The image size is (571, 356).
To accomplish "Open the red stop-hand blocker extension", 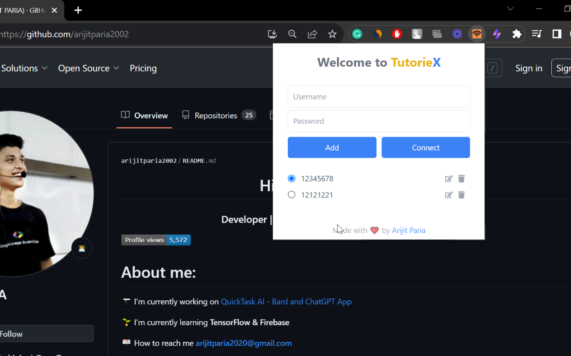I will pyautogui.click(x=397, y=34).
